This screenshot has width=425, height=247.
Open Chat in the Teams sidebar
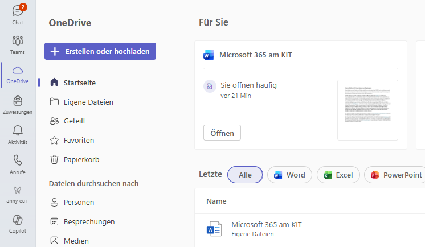click(18, 14)
